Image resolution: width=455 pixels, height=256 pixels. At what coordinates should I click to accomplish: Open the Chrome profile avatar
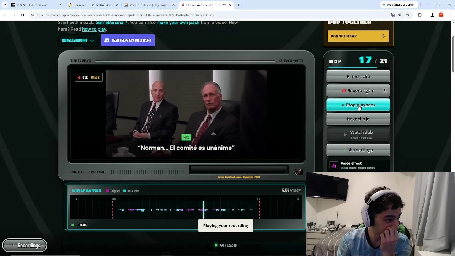tap(441, 15)
